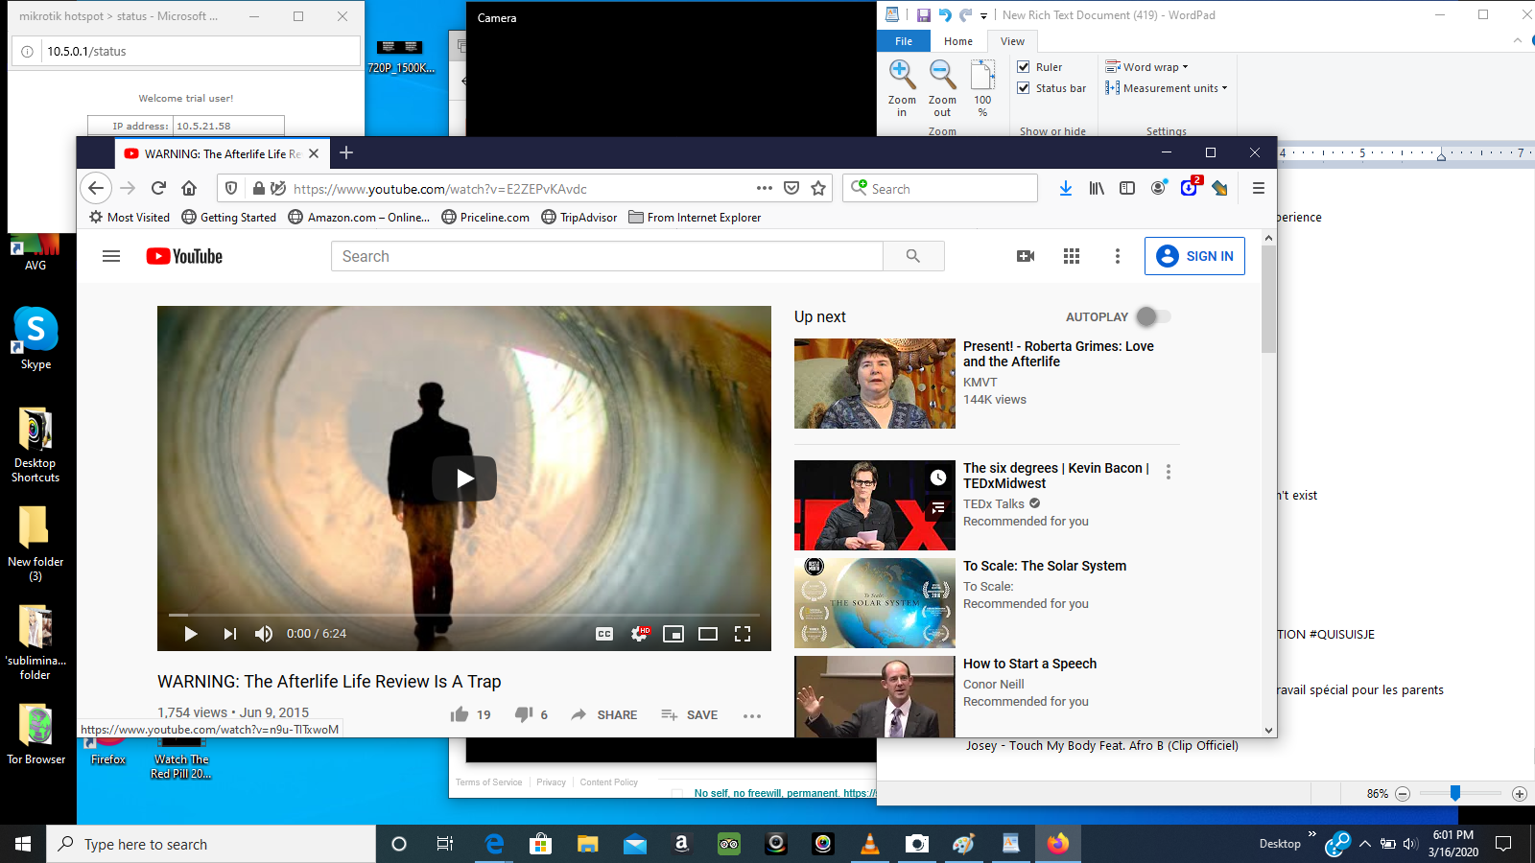The height and width of the screenshot is (863, 1535).
Task: Uncheck the Ruler checkbox in WordPad
Action: tap(1024, 67)
